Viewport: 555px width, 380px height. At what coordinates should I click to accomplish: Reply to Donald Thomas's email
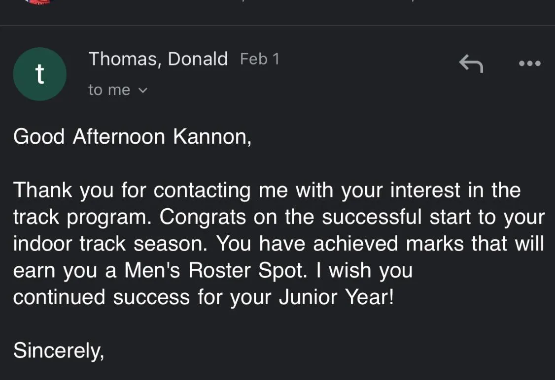[x=471, y=63]
